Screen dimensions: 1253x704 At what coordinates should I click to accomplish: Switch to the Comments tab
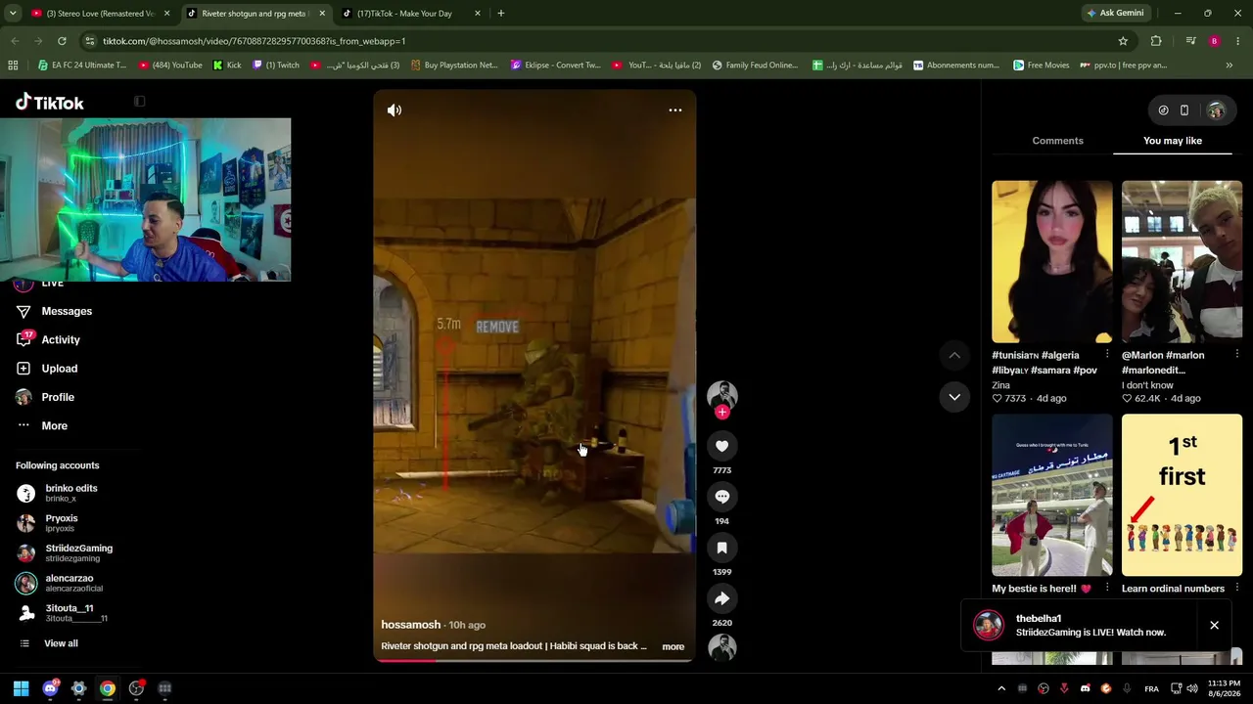click(x=1057, y=141)
